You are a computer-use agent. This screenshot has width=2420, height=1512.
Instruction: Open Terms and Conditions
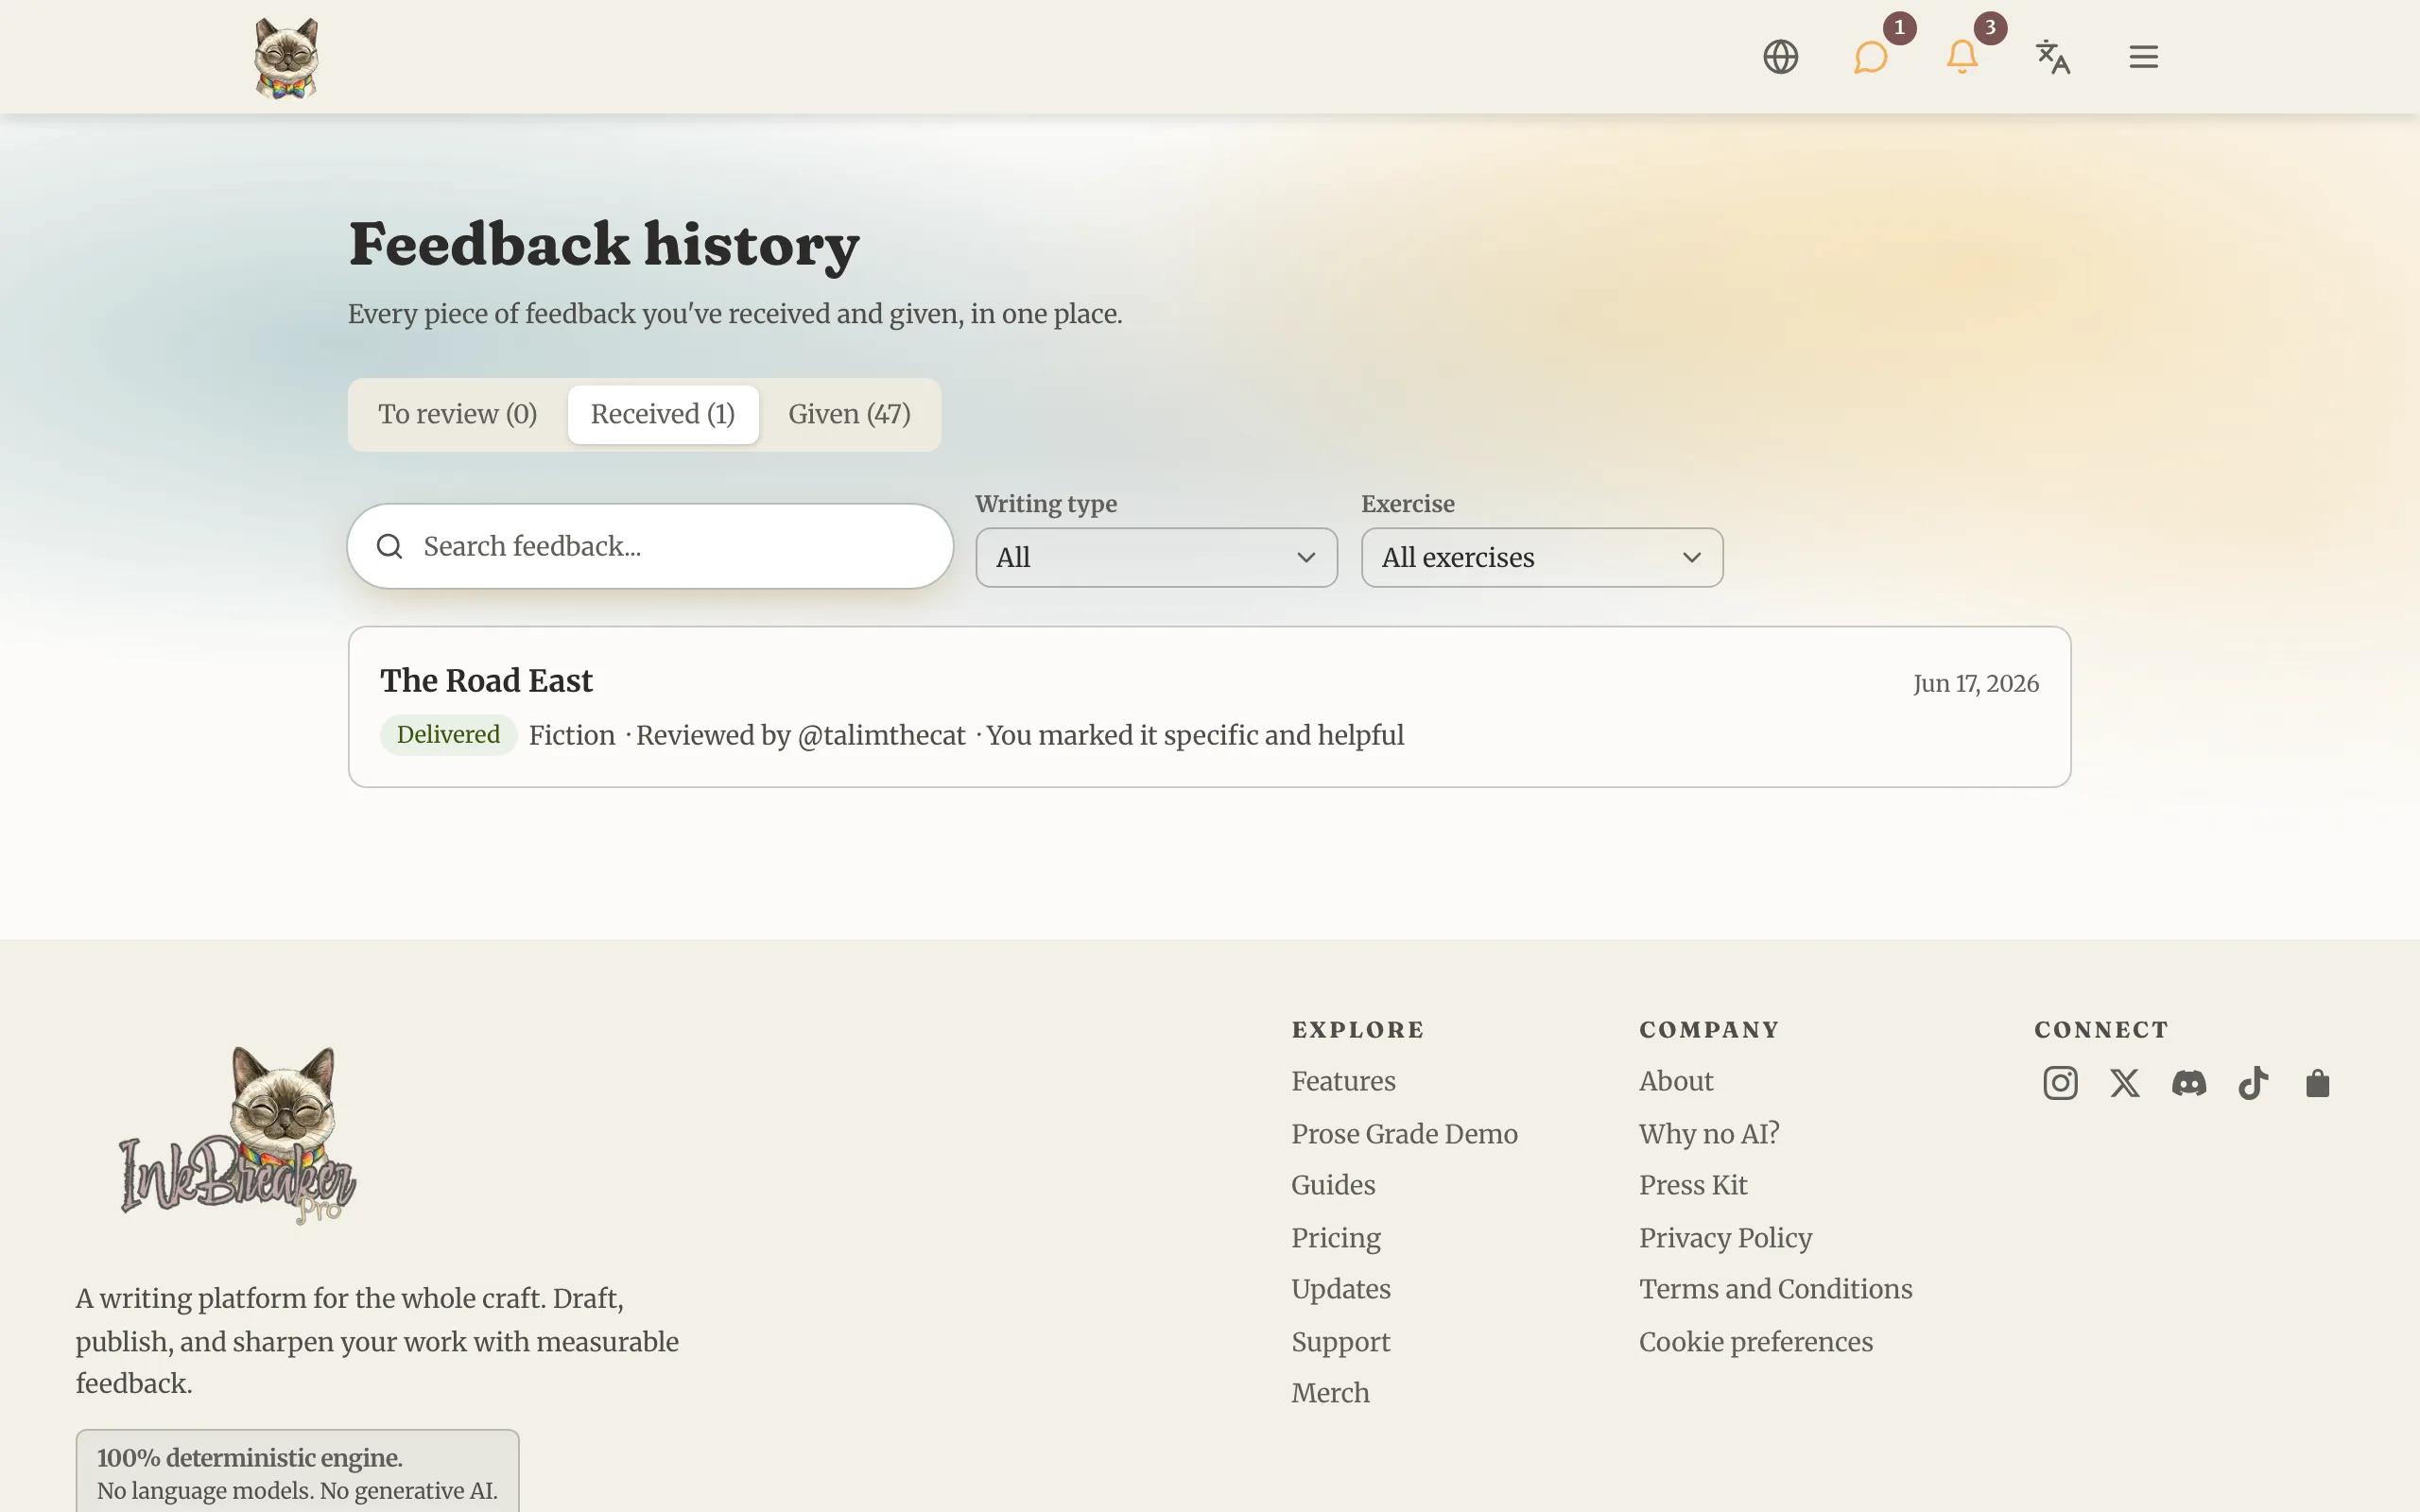pyautogui.click(x=1775, y=1289)
